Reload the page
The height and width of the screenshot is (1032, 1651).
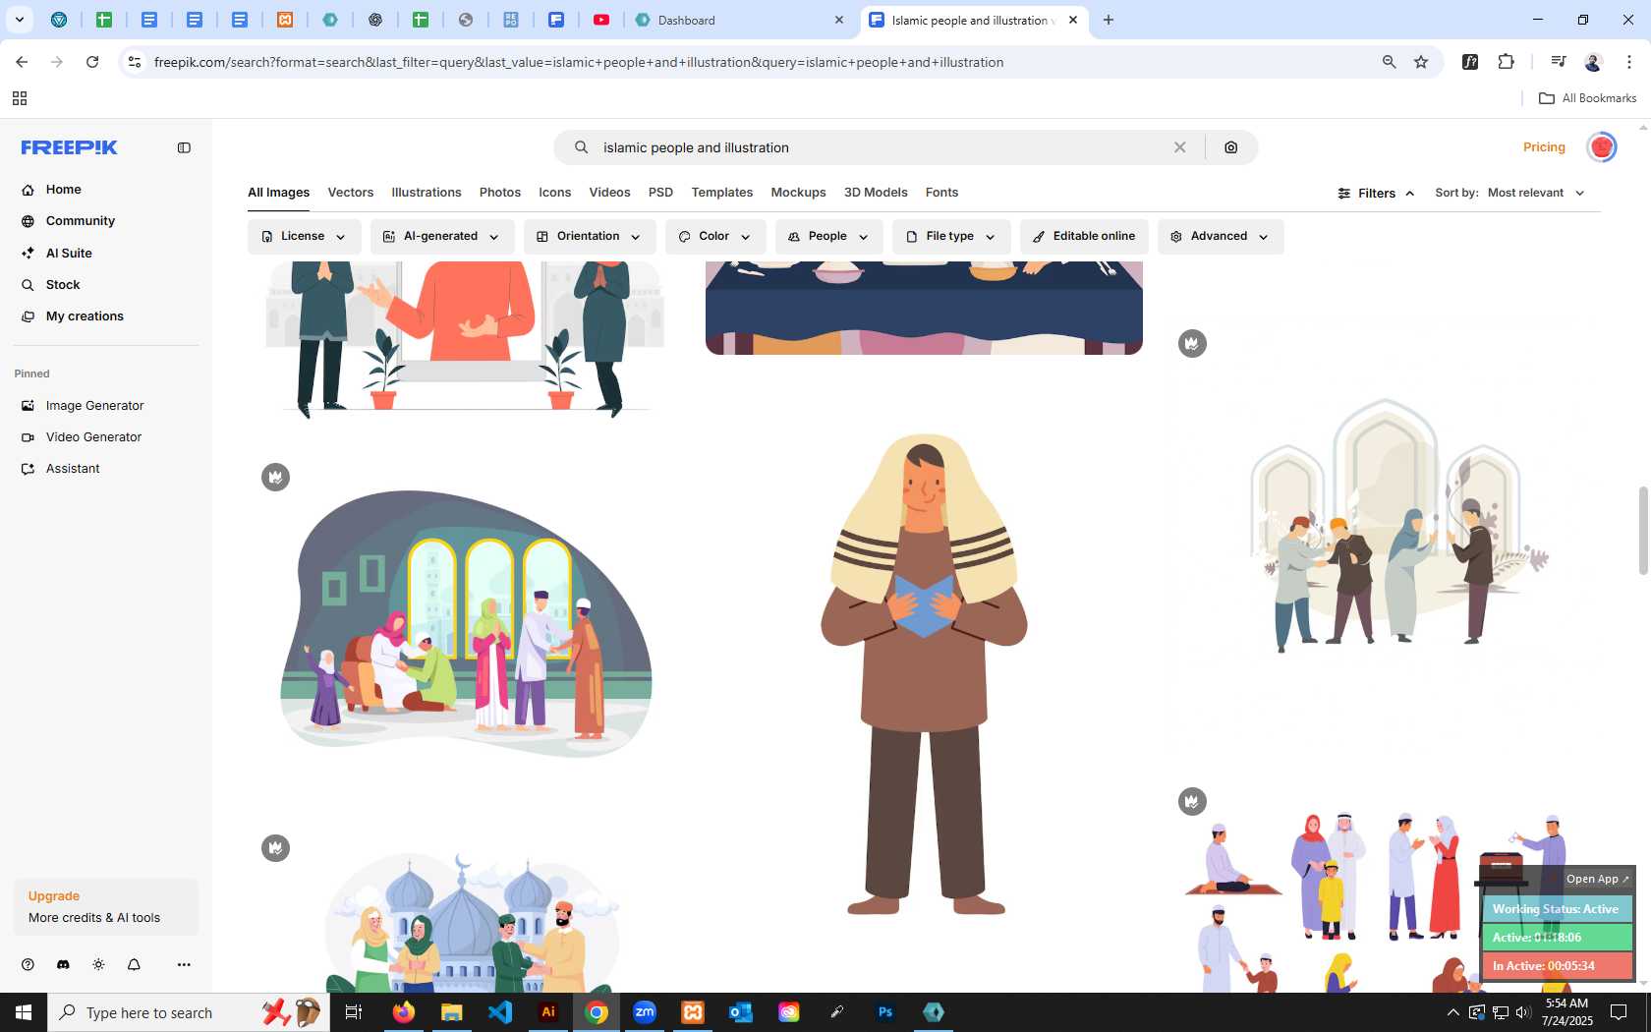(x=92, y=62)
